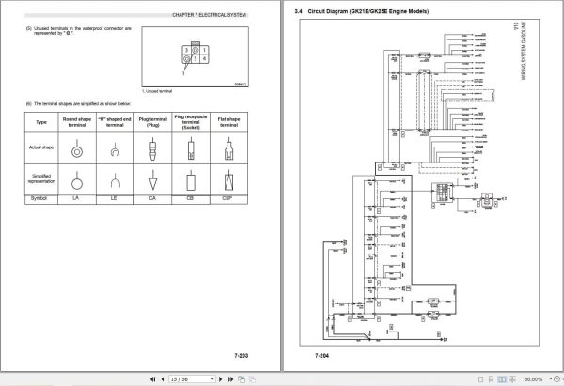
Task: Go to the next page
Action: [221, 379]
